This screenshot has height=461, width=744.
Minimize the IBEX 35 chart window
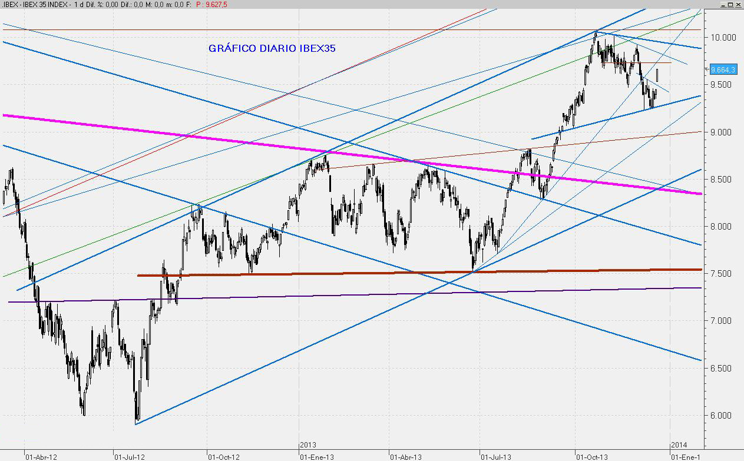[722, 4]
